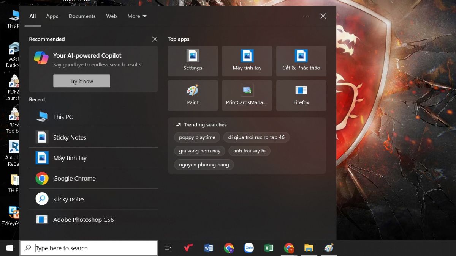Click the 'Type here to search' field
Viewport: 456px width, 256px height.
(x=89, y=248)
